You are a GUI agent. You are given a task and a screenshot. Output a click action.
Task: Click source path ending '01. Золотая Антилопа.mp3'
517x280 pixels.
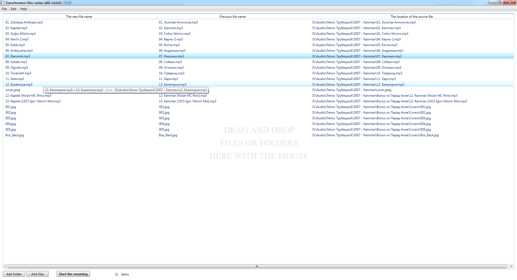click(x=364, y=22)
